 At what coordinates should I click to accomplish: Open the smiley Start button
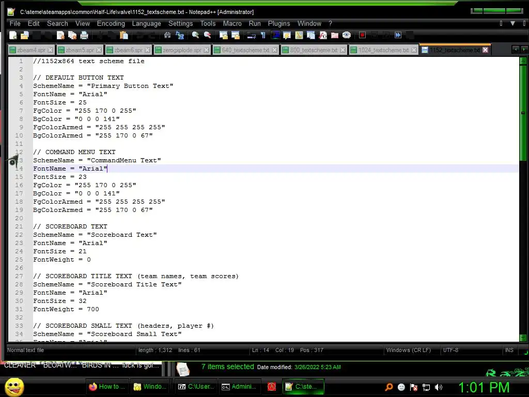[x=14, y=387]
